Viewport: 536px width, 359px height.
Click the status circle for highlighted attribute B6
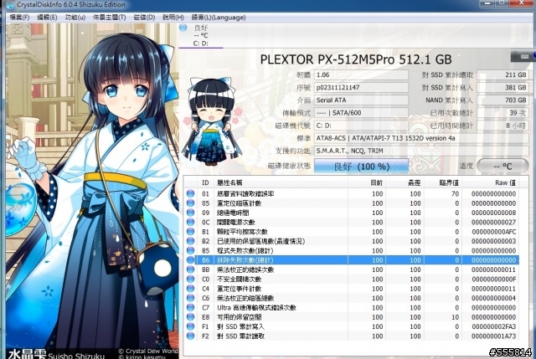[190, 260]
